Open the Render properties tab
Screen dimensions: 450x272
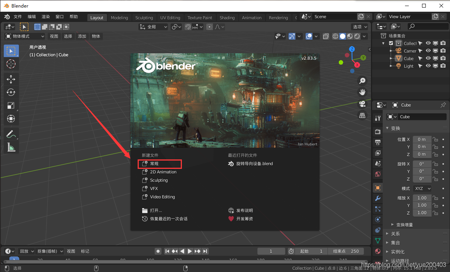pyautogui.click(x=378, y=131)
